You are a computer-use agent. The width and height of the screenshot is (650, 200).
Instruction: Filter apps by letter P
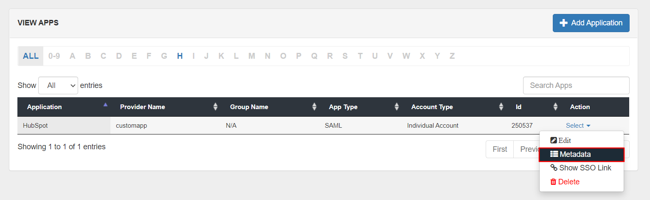click(x=299, y=56)
